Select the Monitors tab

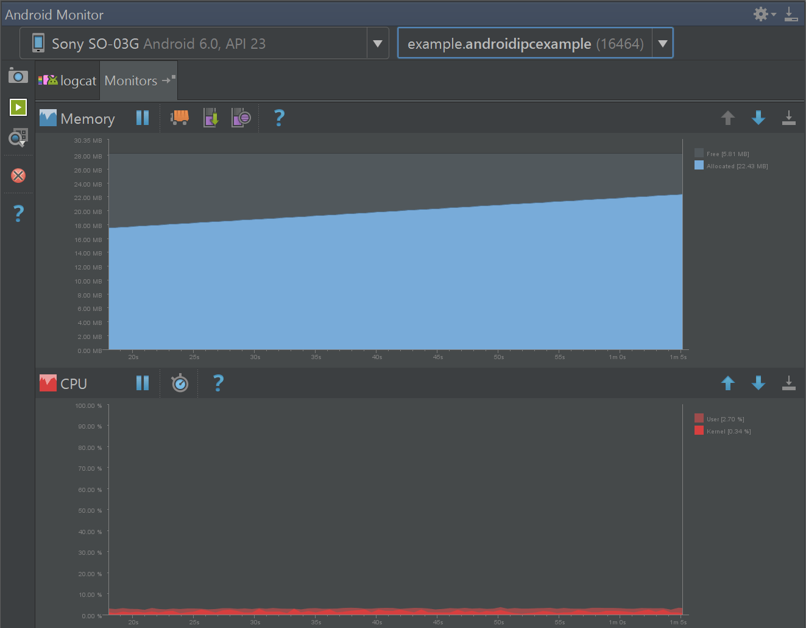coord(138,80)
